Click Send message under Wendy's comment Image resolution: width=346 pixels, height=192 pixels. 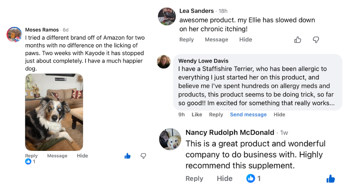tap(248, 114)
